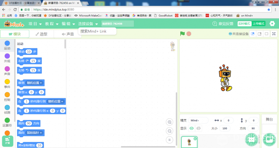Open GoodRobot bookmark
Screen dimensions: 279x148
[163, 16]
